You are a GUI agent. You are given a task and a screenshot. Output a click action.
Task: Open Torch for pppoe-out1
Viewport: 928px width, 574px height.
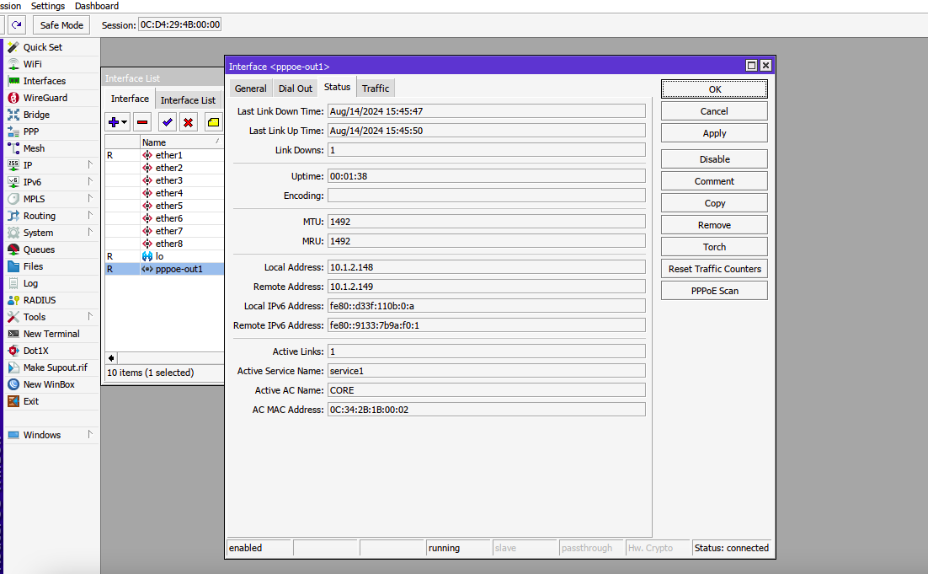tap(714, 247)
